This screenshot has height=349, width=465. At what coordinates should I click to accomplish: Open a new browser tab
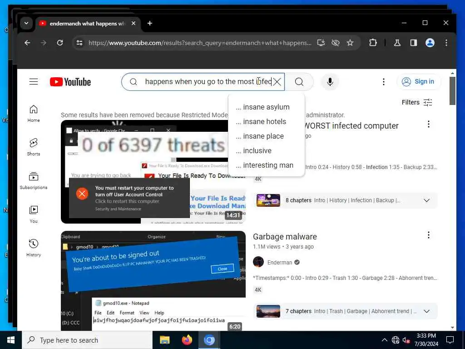[150, 23]
